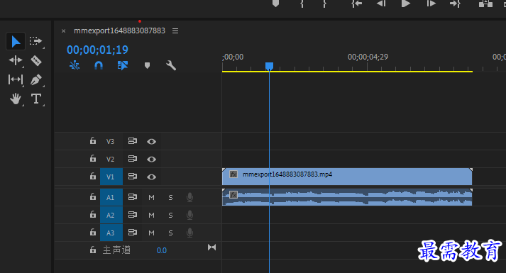Select the Type tool
The image size is (506, 273).
pos(35,99)
